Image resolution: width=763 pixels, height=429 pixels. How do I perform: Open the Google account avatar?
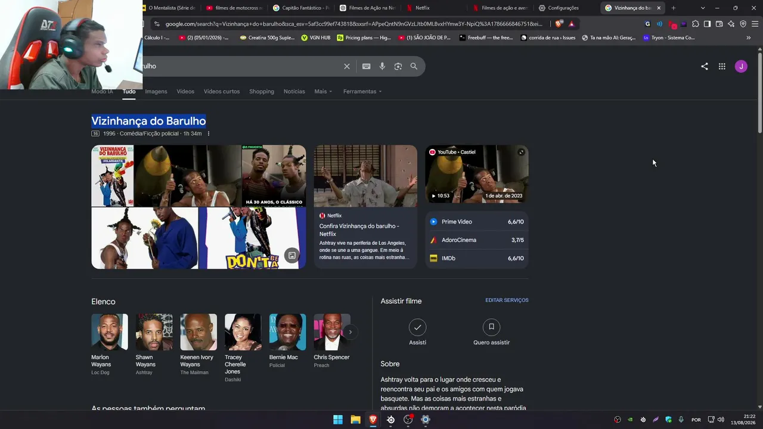click(741, 67)
